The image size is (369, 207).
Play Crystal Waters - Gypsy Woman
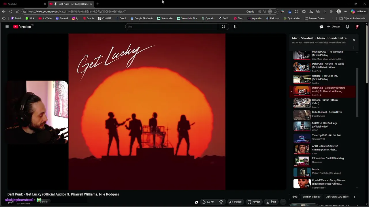tap(323, 184)
